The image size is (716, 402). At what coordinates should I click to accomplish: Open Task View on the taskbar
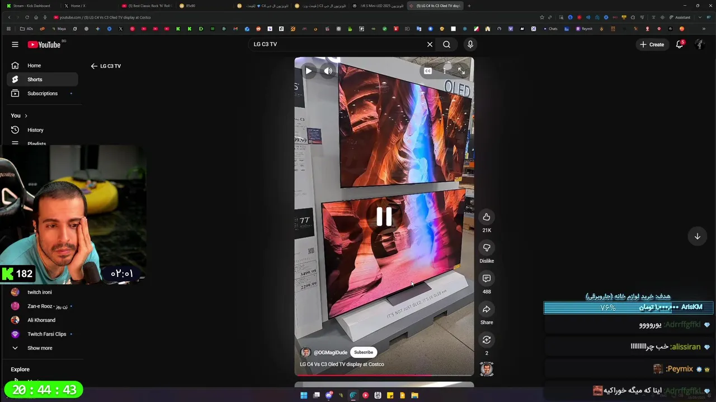point(316,395)
